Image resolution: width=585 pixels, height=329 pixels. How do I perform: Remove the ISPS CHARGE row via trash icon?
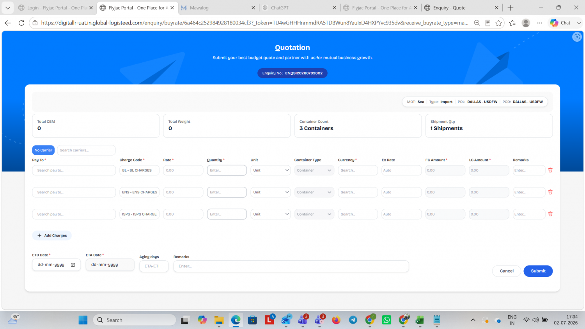click(x=550, y=214)
